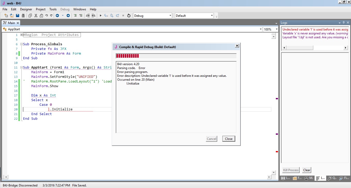Run the program with the play icon
Image resolution: width=351 pixels, height=188 pixels.
101,16
